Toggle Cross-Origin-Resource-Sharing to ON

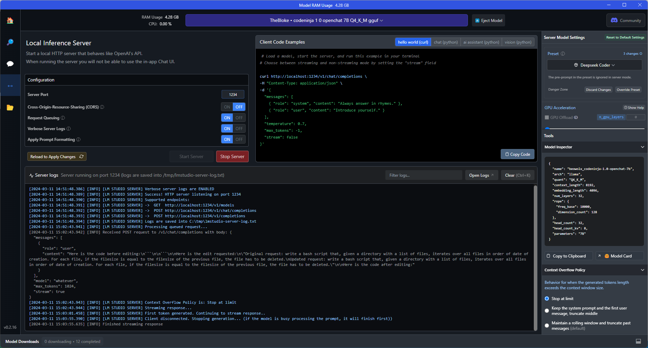click(227, 107)
